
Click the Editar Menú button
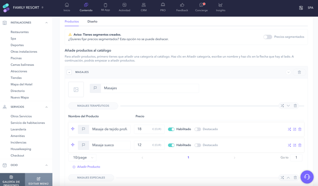point(38,180)
